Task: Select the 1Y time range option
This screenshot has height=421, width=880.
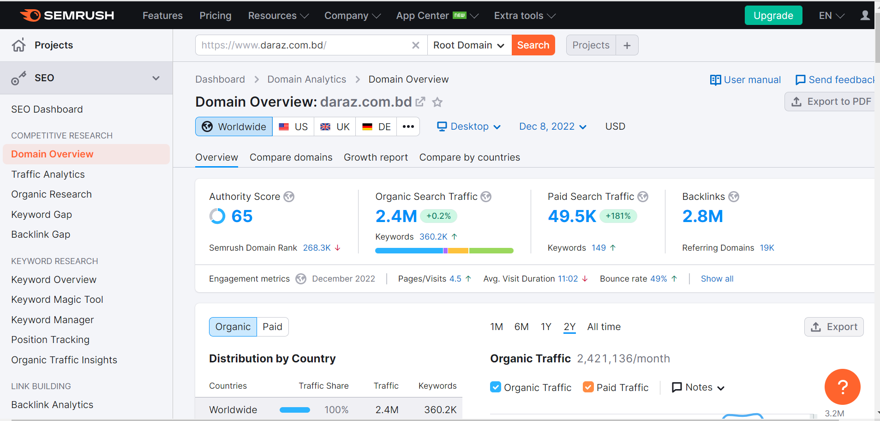Action: (545, 326)
